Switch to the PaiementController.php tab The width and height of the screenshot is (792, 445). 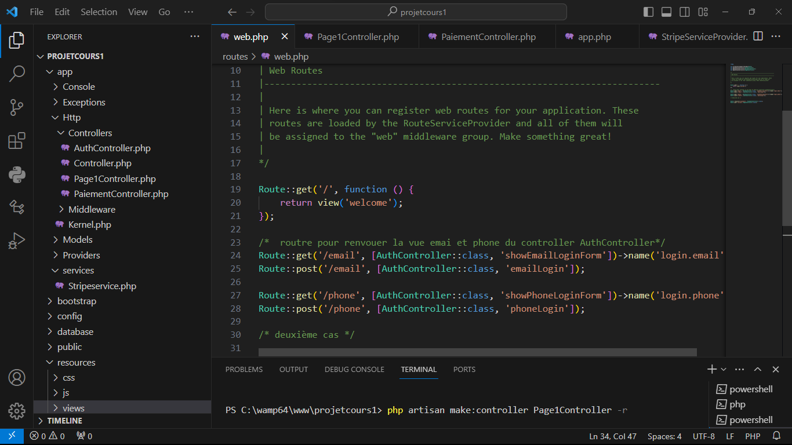[488, 37]
